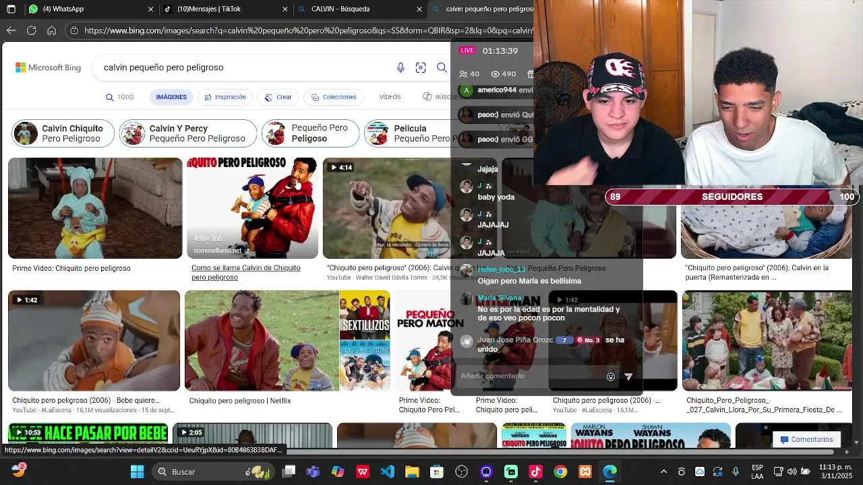Viewport: 863px width, 485px height.
Task: Open Microsoft Store from taskbar
Action: tap(437, 472)
